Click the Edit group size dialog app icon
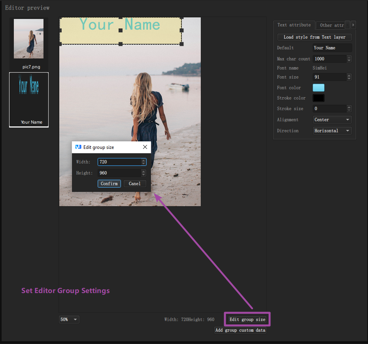Viewport: 368px width, 344px height. 78,147
